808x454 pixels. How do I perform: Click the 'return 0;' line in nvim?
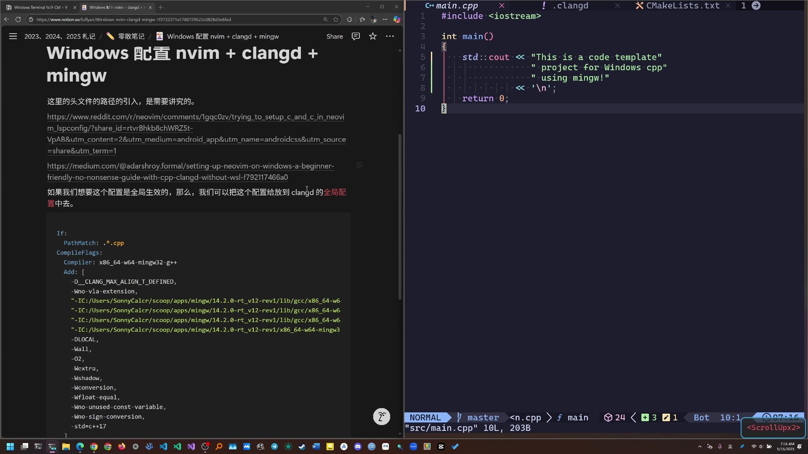[x=486, y=98]
